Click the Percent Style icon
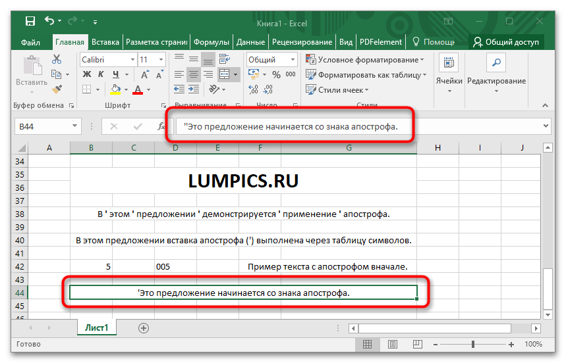566x363 pixels. 274,74
